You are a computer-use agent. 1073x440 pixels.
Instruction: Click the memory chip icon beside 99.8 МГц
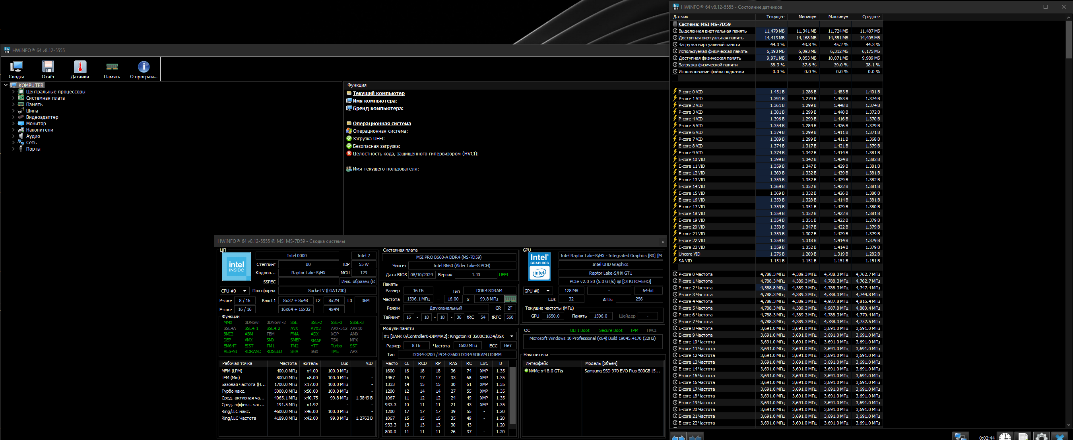(510, 299)
